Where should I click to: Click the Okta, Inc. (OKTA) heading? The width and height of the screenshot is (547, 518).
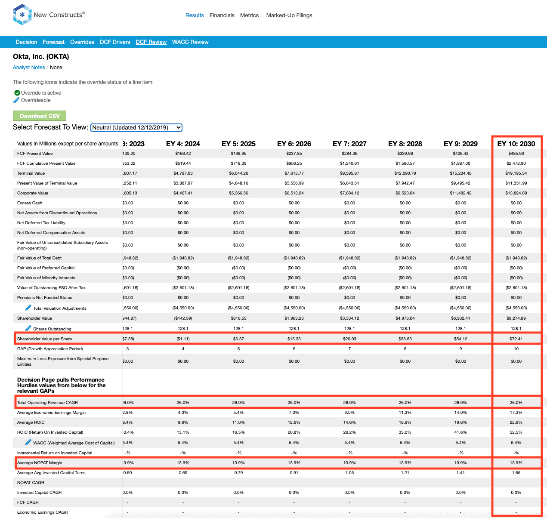[41, 57]
